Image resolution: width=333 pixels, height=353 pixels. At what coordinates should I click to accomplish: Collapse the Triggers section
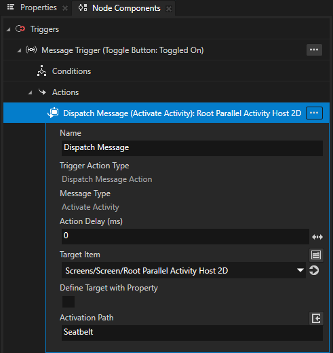pos(8,29)
